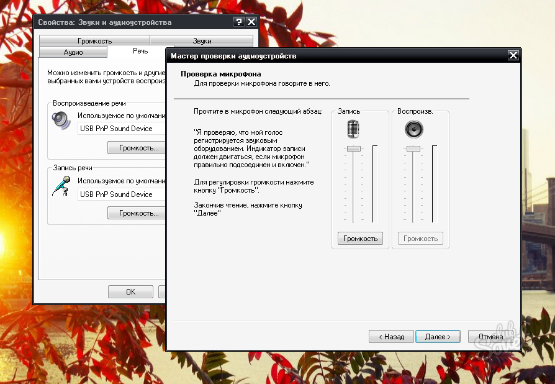Click the Запись volume slider handle
This screenshot has width=555, height=384.
tap(353, 149)
